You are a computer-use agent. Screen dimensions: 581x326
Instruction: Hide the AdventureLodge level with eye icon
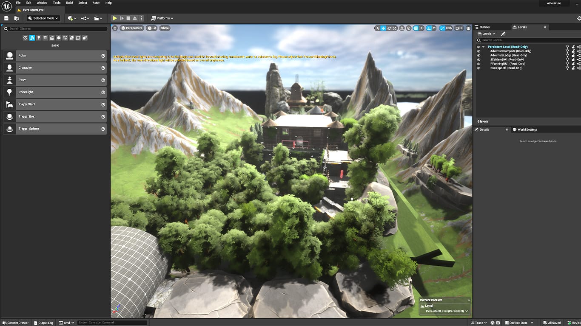478,55
